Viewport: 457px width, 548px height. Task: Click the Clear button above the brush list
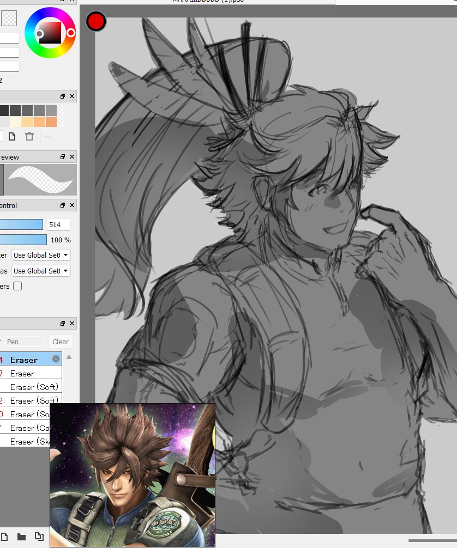(x=60, y=342)
